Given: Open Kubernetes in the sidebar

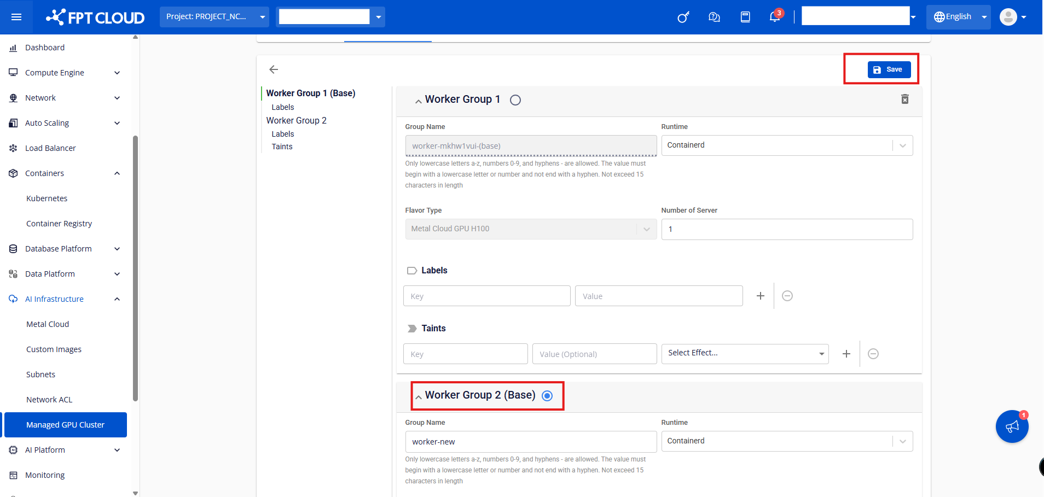Looking at the screenshot, I should [x=47, y=198].
